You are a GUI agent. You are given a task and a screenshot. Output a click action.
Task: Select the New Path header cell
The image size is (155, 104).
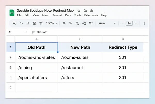click(x=80, y=47)
